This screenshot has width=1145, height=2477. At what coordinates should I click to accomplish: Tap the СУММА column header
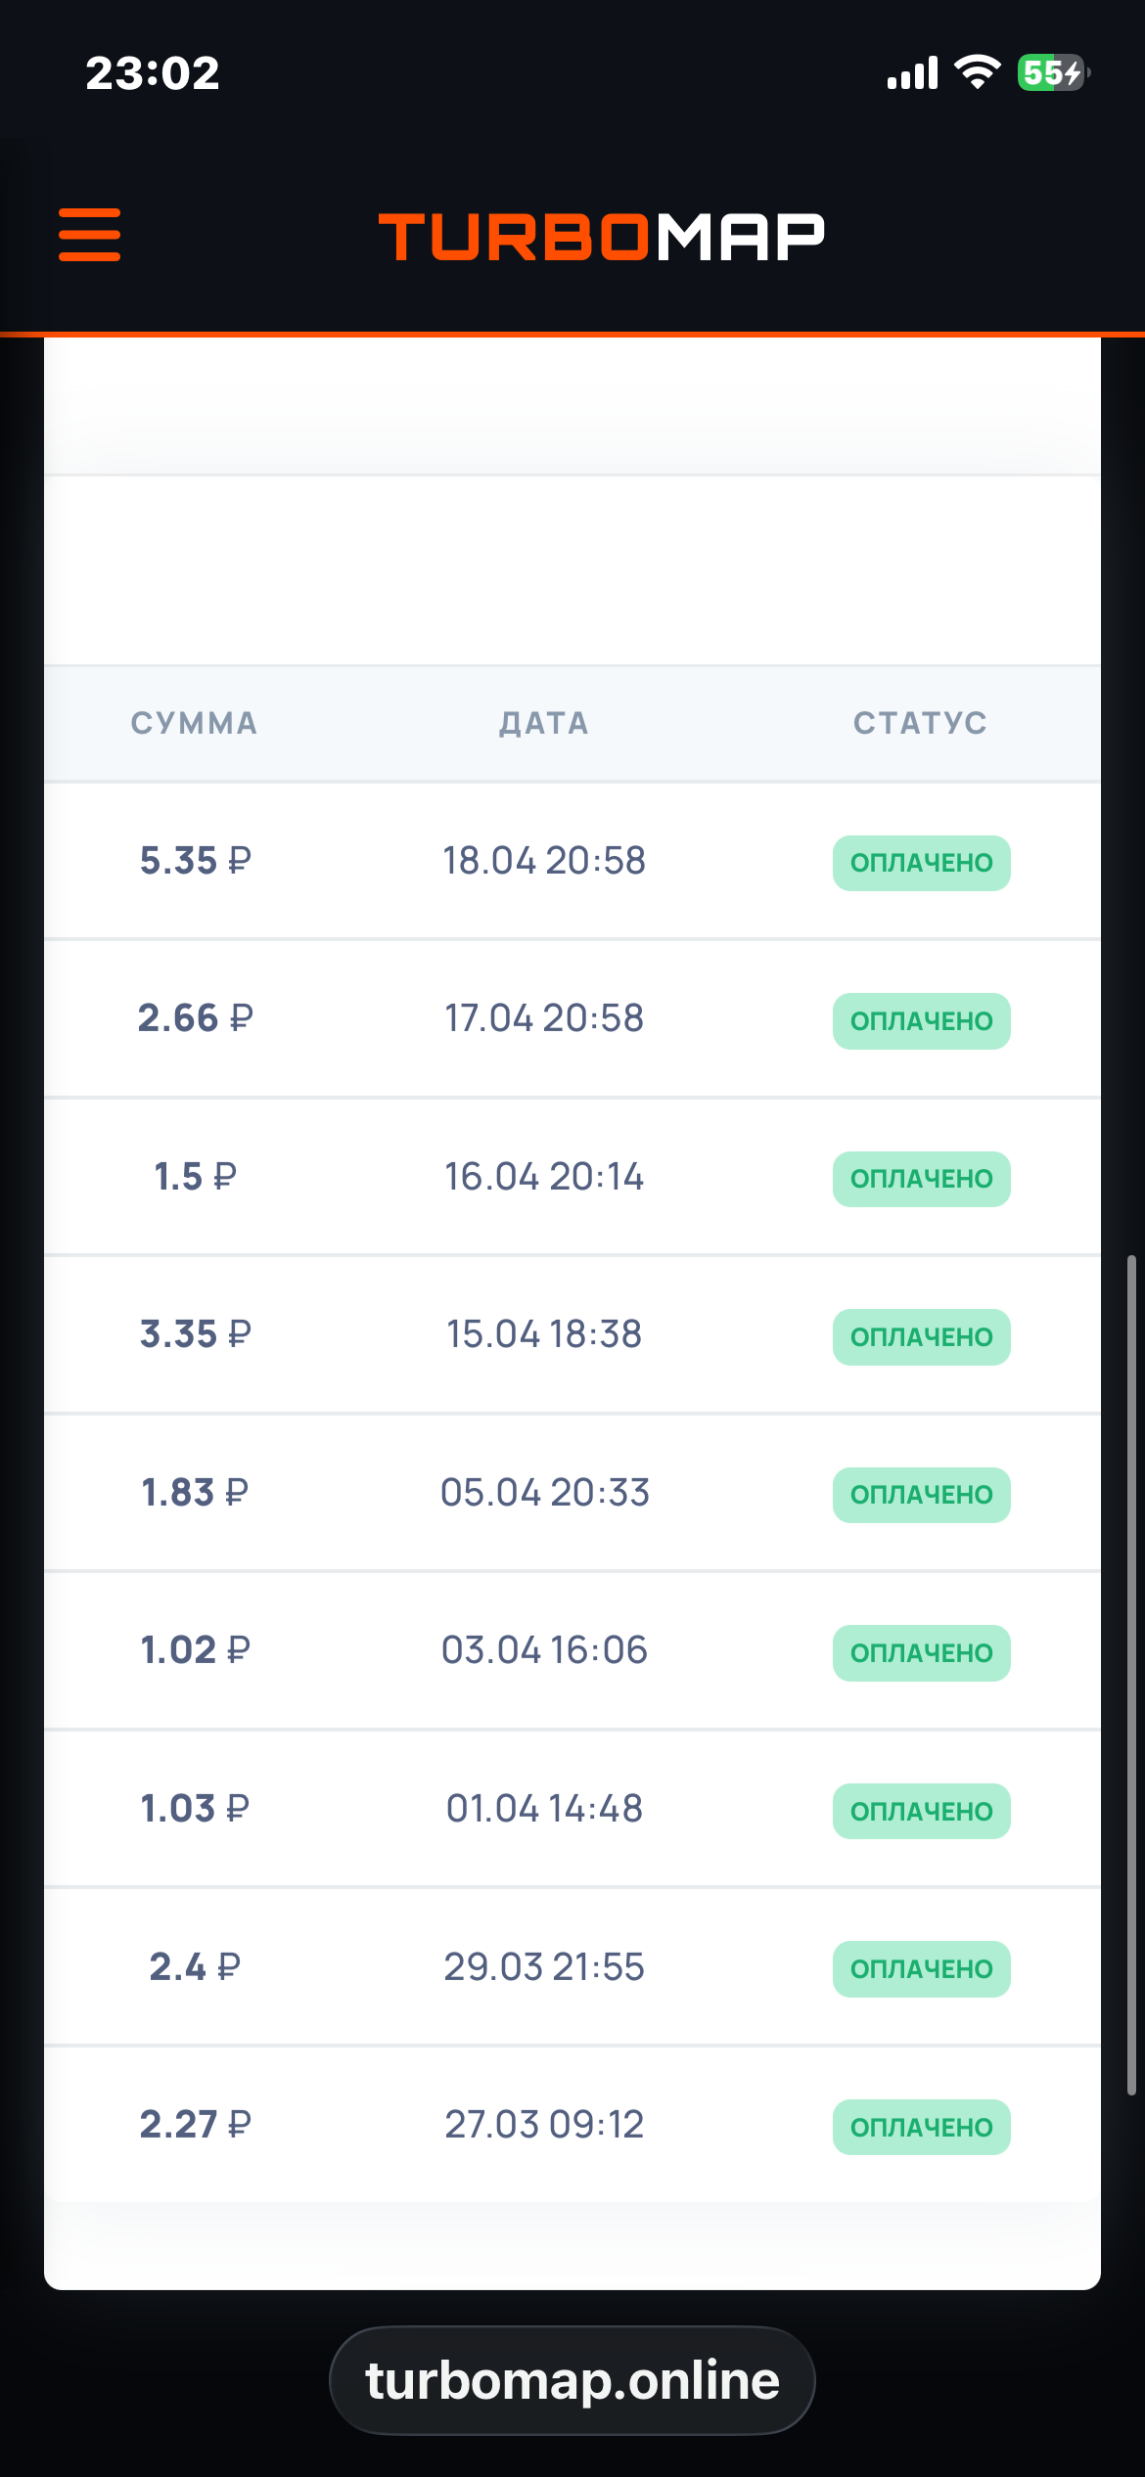pos(194,723)
